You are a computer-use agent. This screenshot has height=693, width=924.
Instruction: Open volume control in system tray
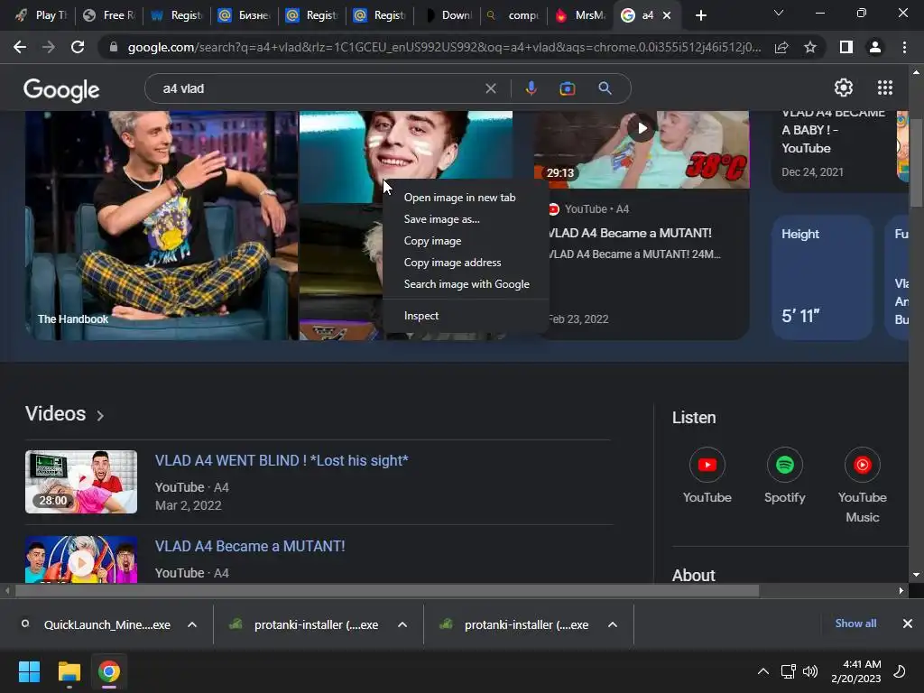(810, 671)
